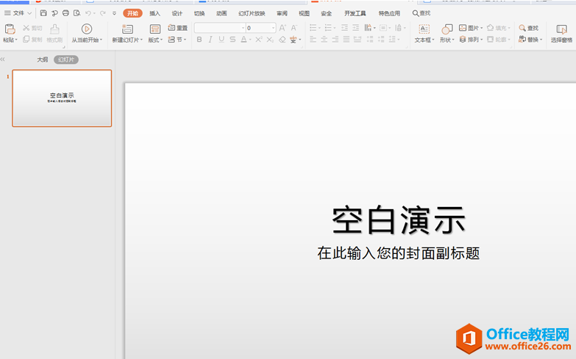Open Review (审阅) tab
This screenshot has width=576, height=359.
tap(282, 13)
